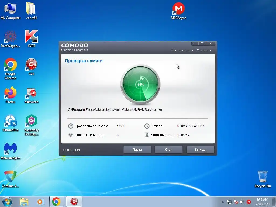Click the Опасных объектов value 0
Viewport: 276px width, 207px height.
coord(118,135)
